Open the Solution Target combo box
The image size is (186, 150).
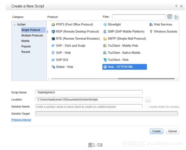coord(107,114)
